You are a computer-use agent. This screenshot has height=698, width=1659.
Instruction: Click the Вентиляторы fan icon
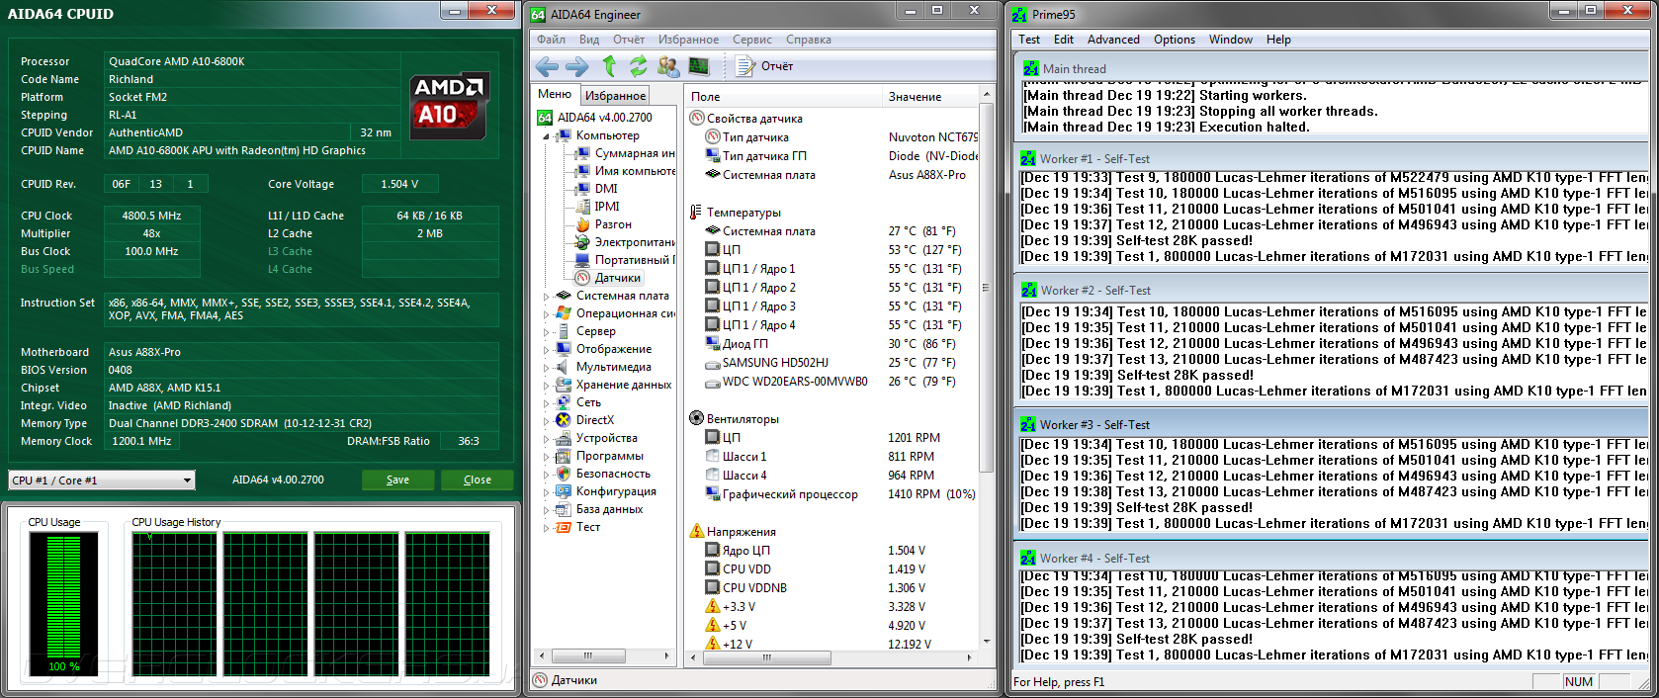(x=696, y=419)
